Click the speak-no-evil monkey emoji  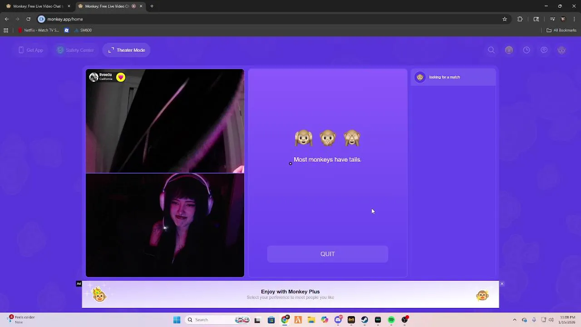click(328, 138)
